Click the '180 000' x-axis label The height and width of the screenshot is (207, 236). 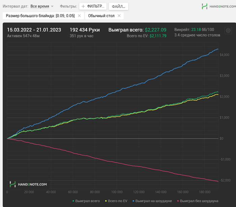point(205,192)
